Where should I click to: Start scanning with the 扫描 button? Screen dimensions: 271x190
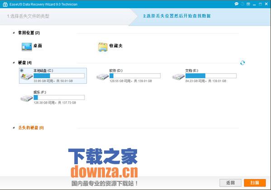click(x=255, y=183)
